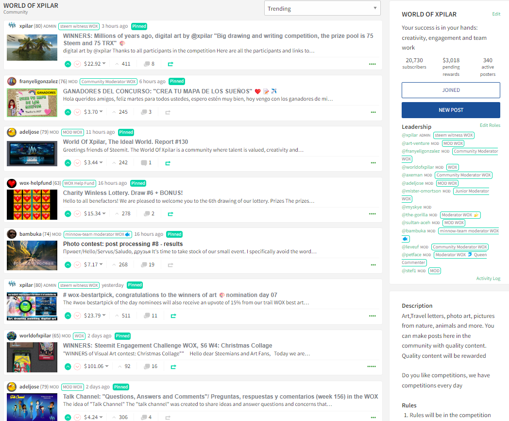Viewport: 509px width, 421px height.
Task: Resteem the Christmas Collage winners post
Action: [x=173, y=367]
